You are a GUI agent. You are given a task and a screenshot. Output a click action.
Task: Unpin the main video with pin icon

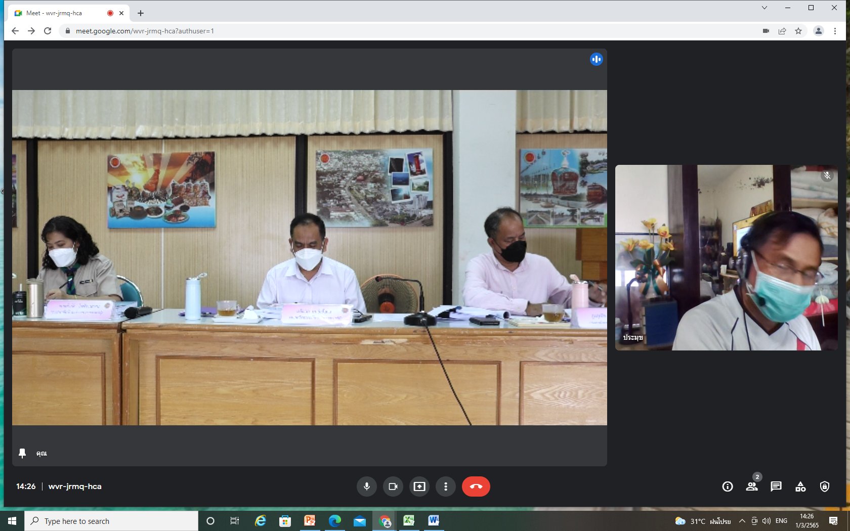[x=22, y=453]
